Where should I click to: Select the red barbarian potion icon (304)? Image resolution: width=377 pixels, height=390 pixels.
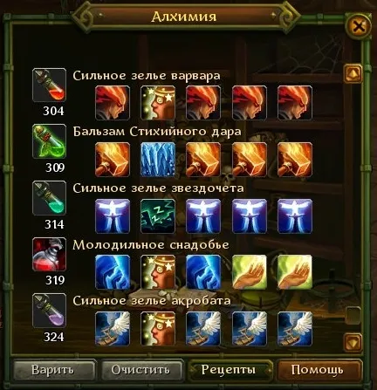click(x=49, y=85)
